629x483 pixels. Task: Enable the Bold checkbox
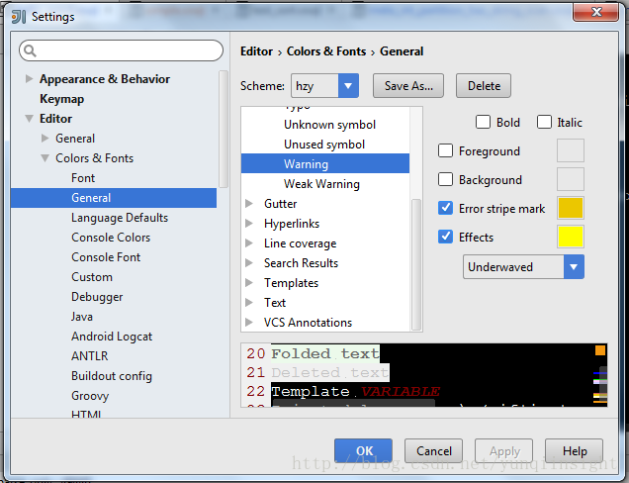tap(483, 122)
